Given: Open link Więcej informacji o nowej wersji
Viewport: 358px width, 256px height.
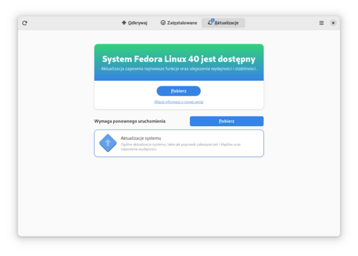Looking at the screenshot, I should [179, 102].
